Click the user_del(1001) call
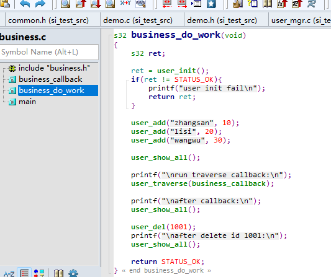 click(x=163, y=227)
